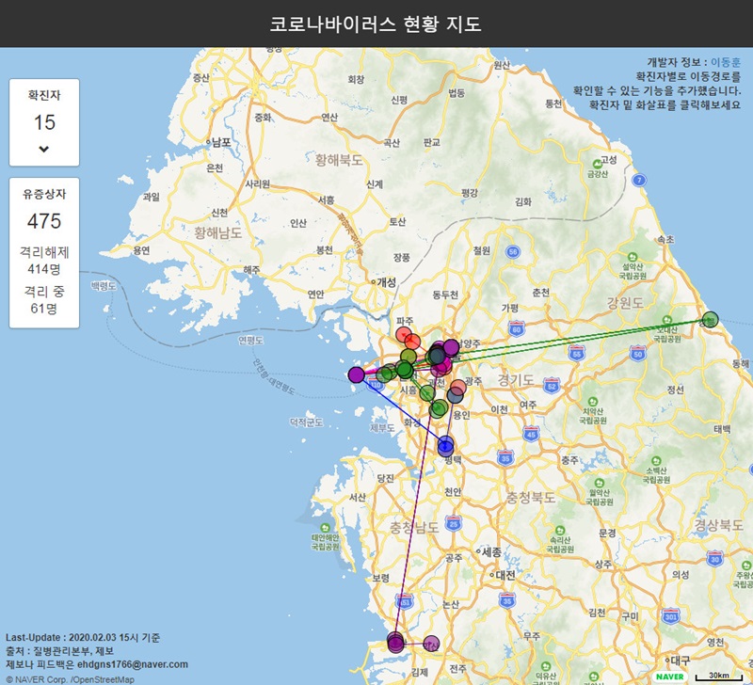Click the NAVER logo on the map

pyautogui.click(x=670, y=676)
